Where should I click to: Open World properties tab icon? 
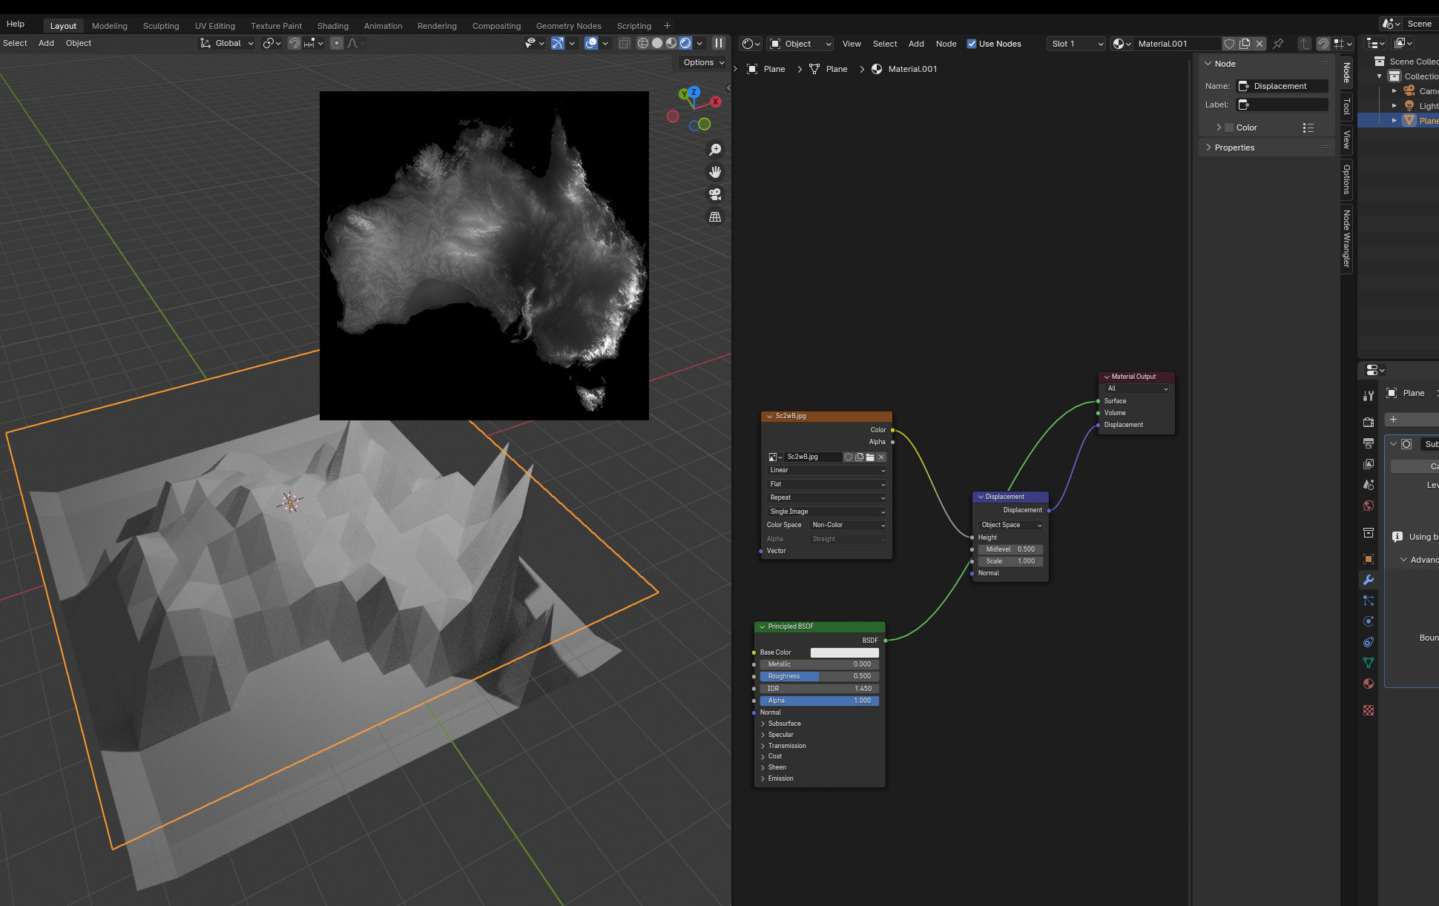(x=1369, y=506)
